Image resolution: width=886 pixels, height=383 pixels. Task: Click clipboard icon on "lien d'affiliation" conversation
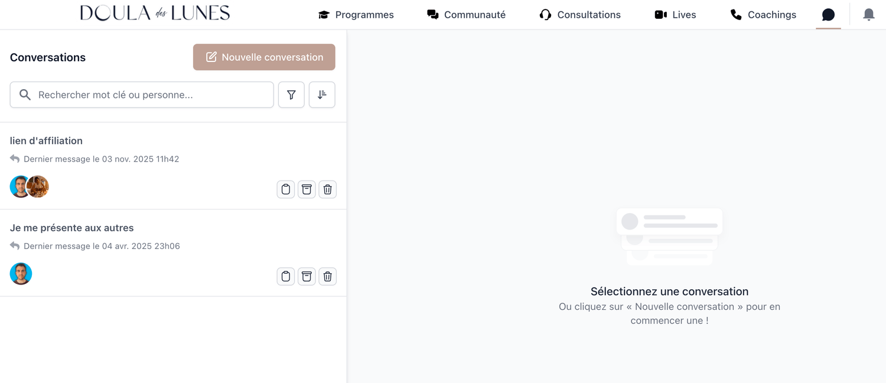click(x=286, y=189)
